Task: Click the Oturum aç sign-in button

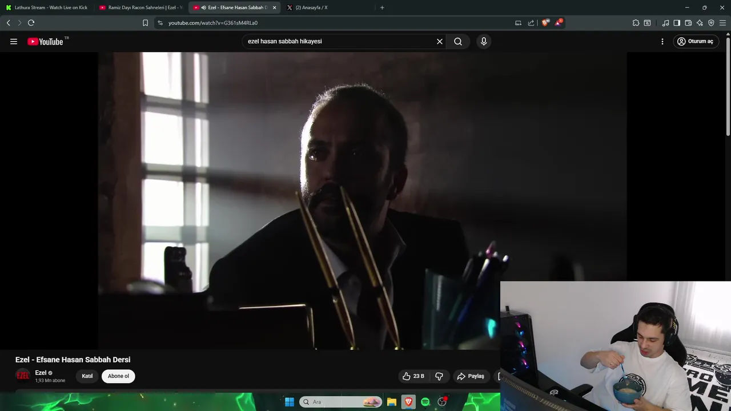Action: coord(696,41)
